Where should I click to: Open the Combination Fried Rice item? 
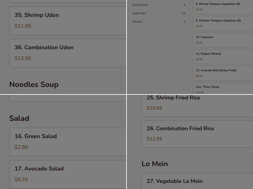[x=180, y=129]
